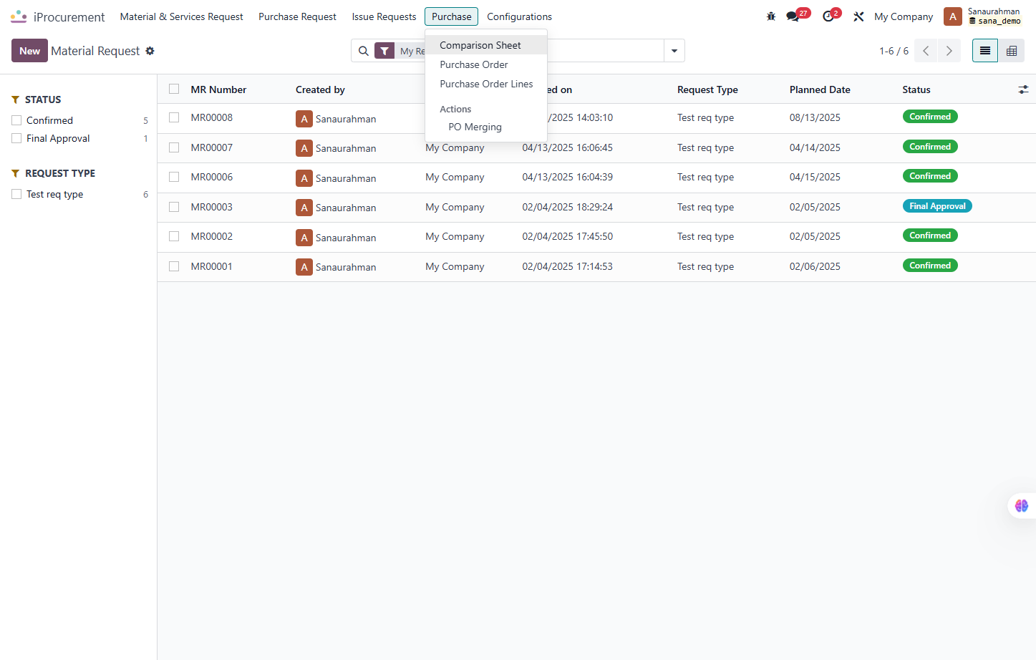Open the debug bug icon
The width and height of the screenshot is (1036, 660).
(x=771, y=16)
